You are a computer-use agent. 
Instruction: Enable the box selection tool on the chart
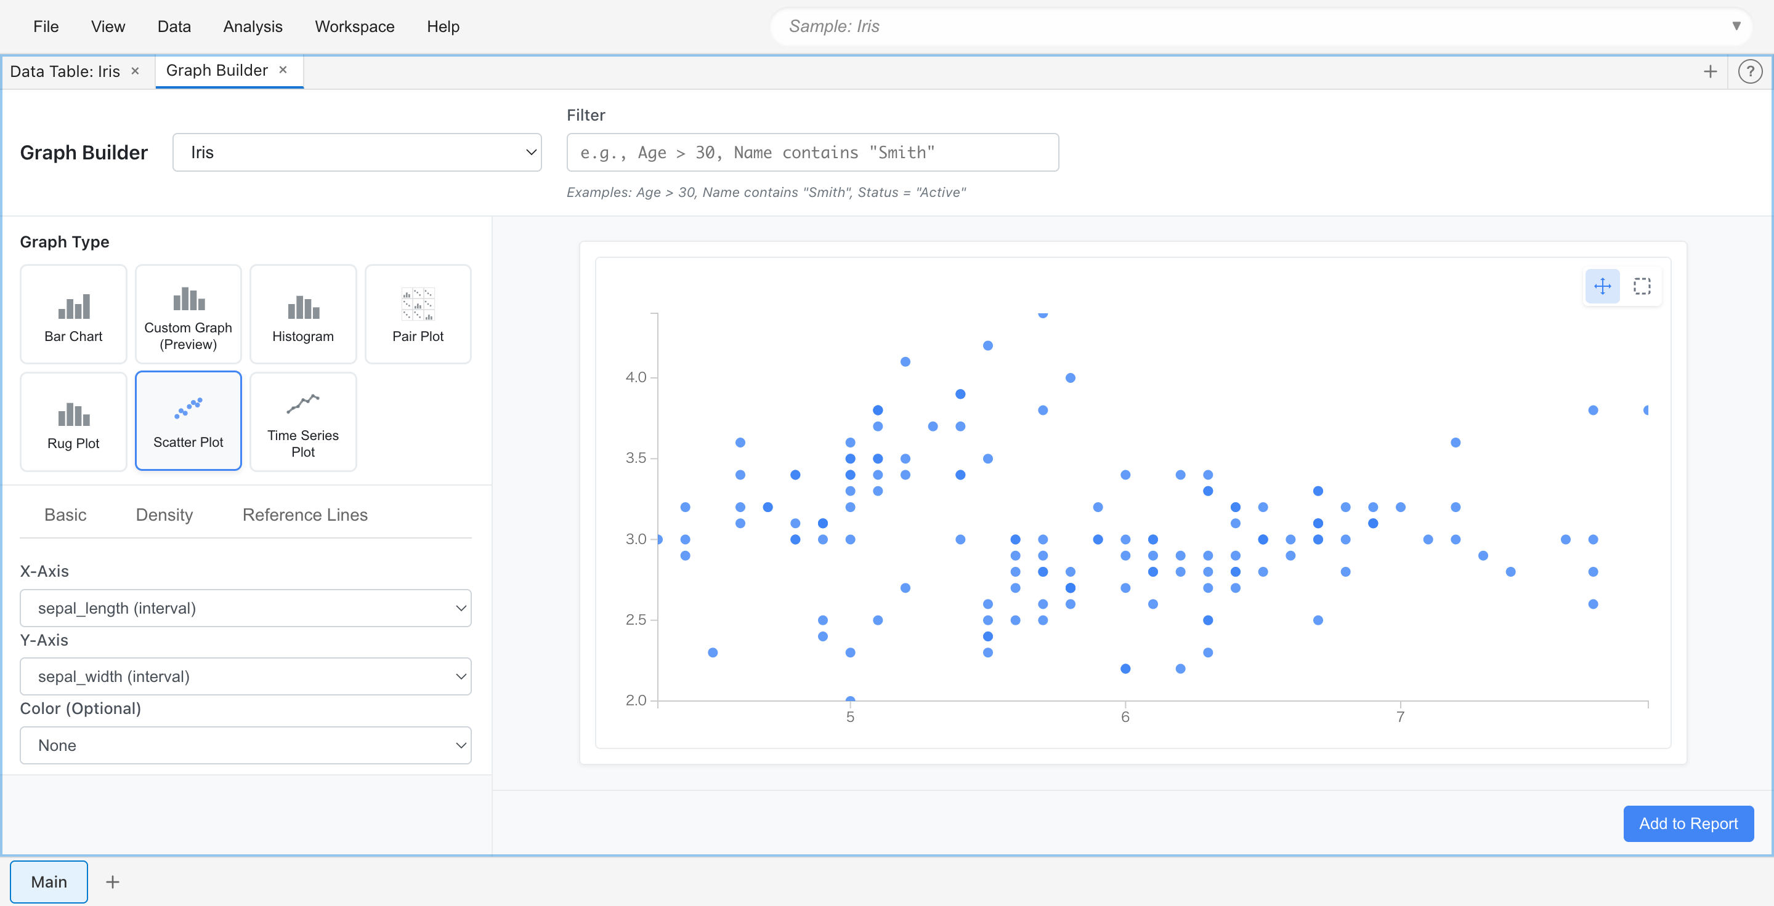tap(1642, 287)
